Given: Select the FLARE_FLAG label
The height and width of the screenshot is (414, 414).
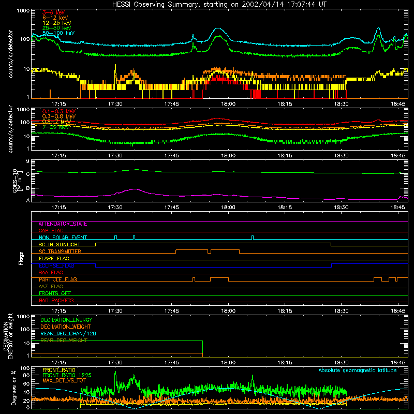Looking at the screenshot, I should click(x=54, y=258).
